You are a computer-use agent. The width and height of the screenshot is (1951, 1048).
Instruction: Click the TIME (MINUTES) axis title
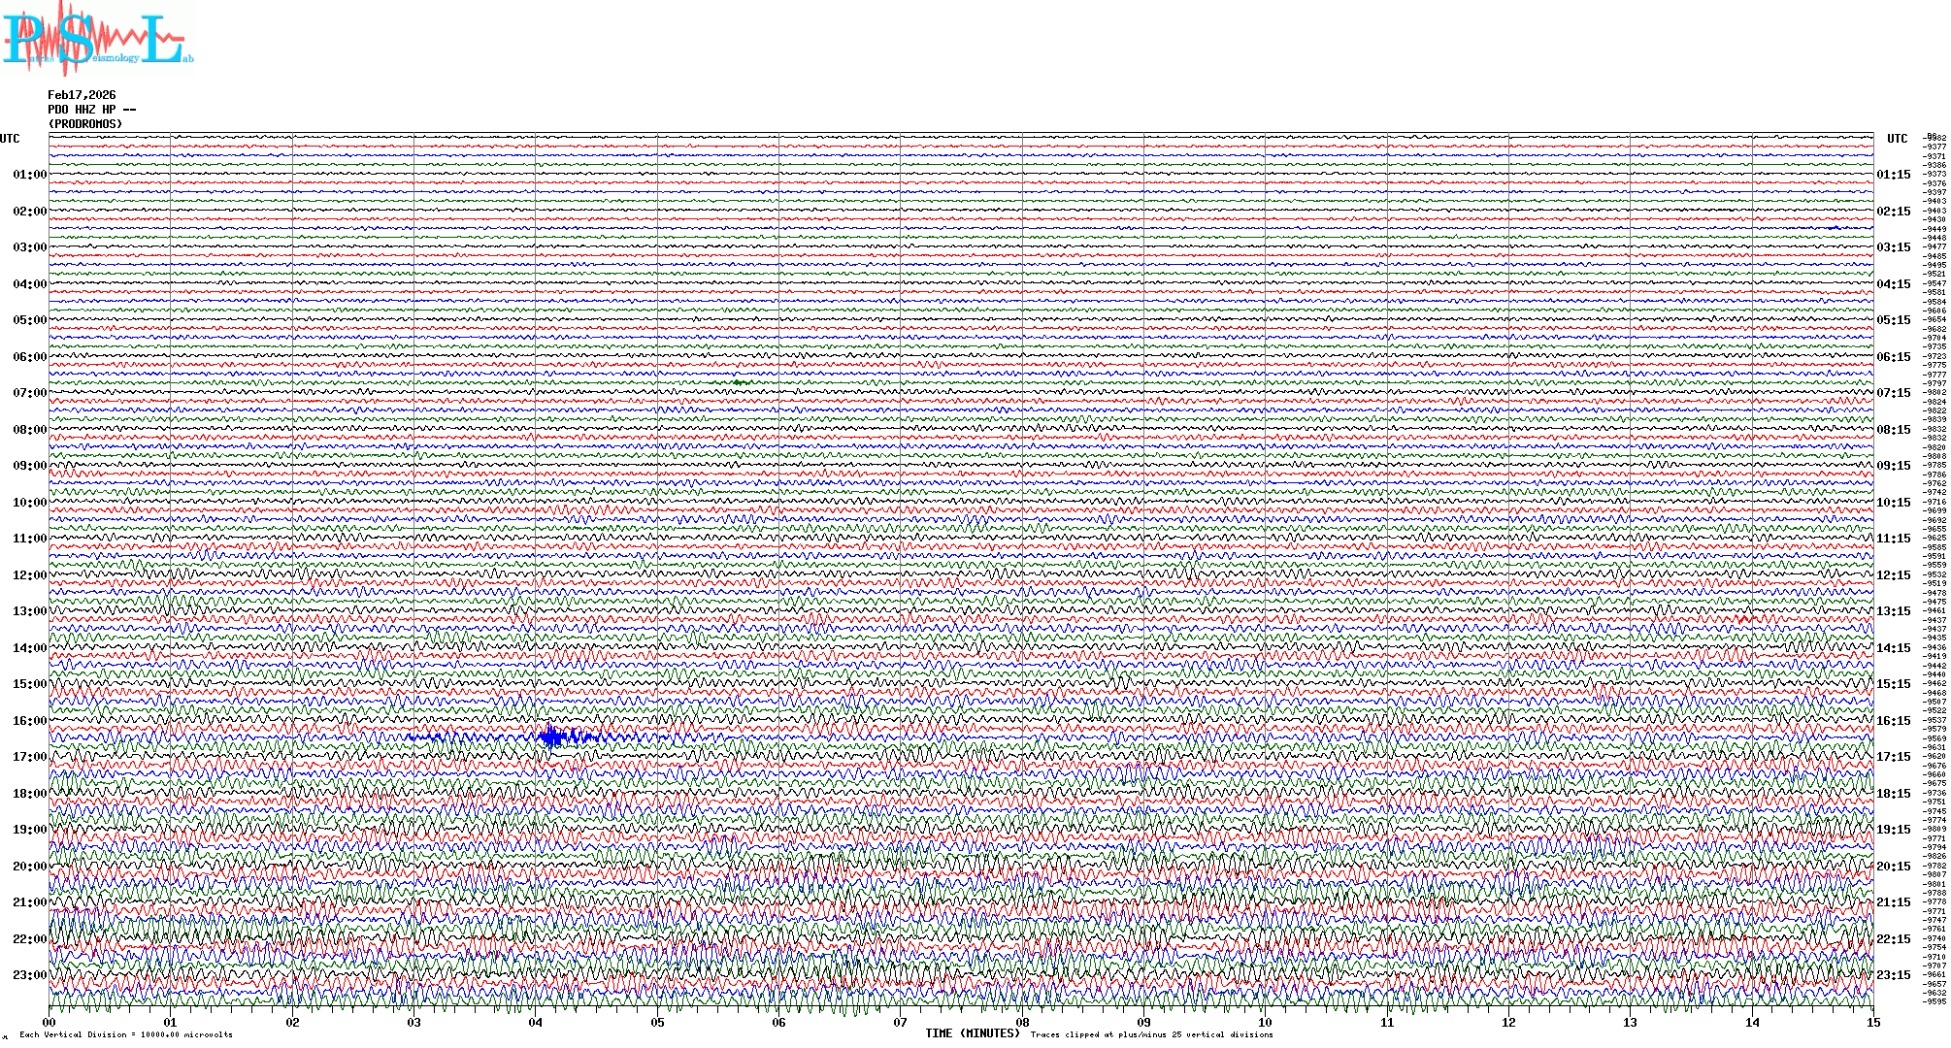click(x=973, y=1033)
